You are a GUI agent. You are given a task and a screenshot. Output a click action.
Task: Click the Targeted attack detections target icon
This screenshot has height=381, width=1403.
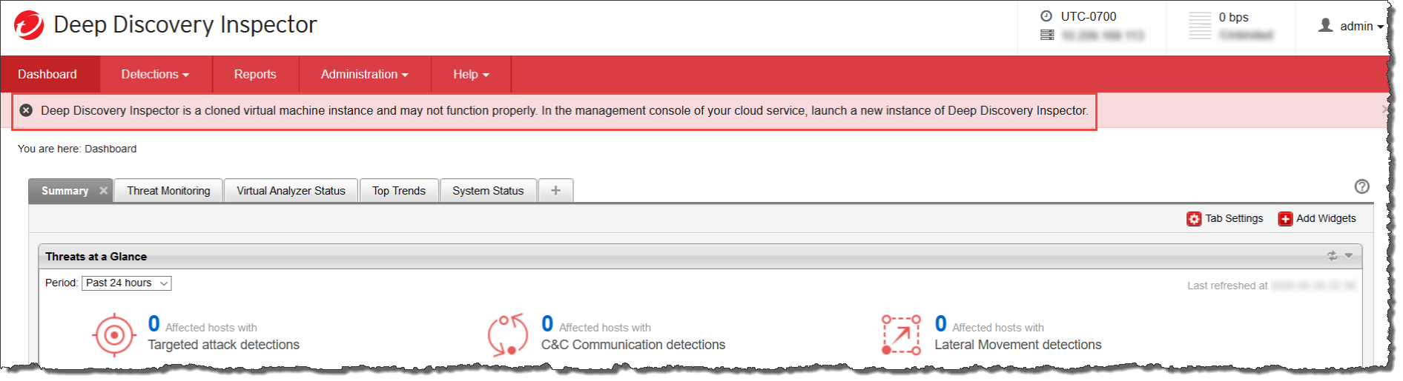click(x=114, y=335)
